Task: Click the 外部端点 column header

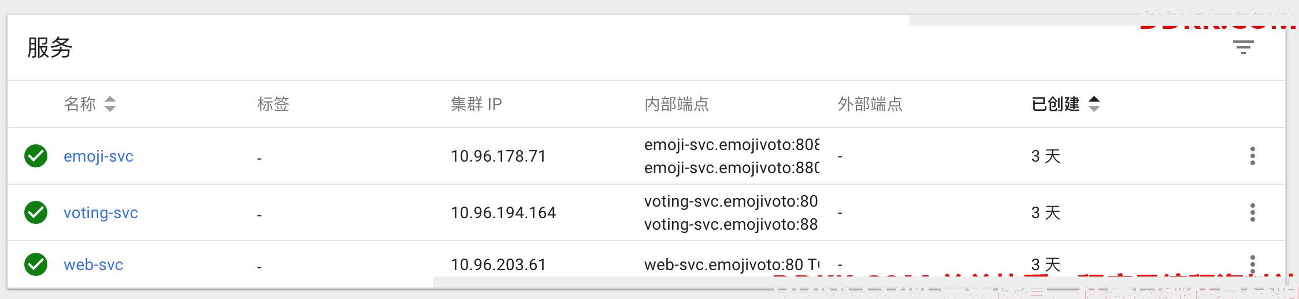Action: click(x=870, y=104)
